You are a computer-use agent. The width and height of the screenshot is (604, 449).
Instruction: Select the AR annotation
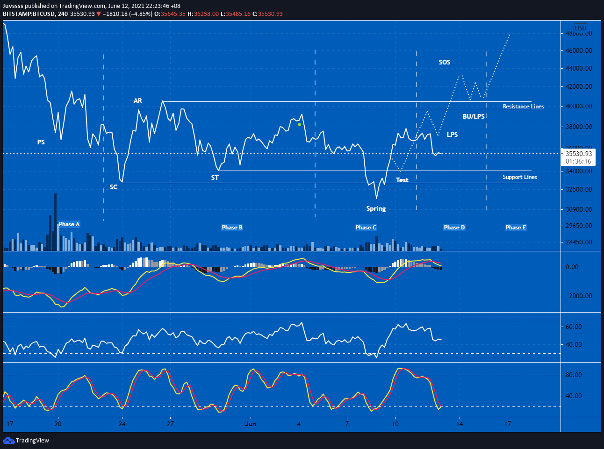click(138, 100)
